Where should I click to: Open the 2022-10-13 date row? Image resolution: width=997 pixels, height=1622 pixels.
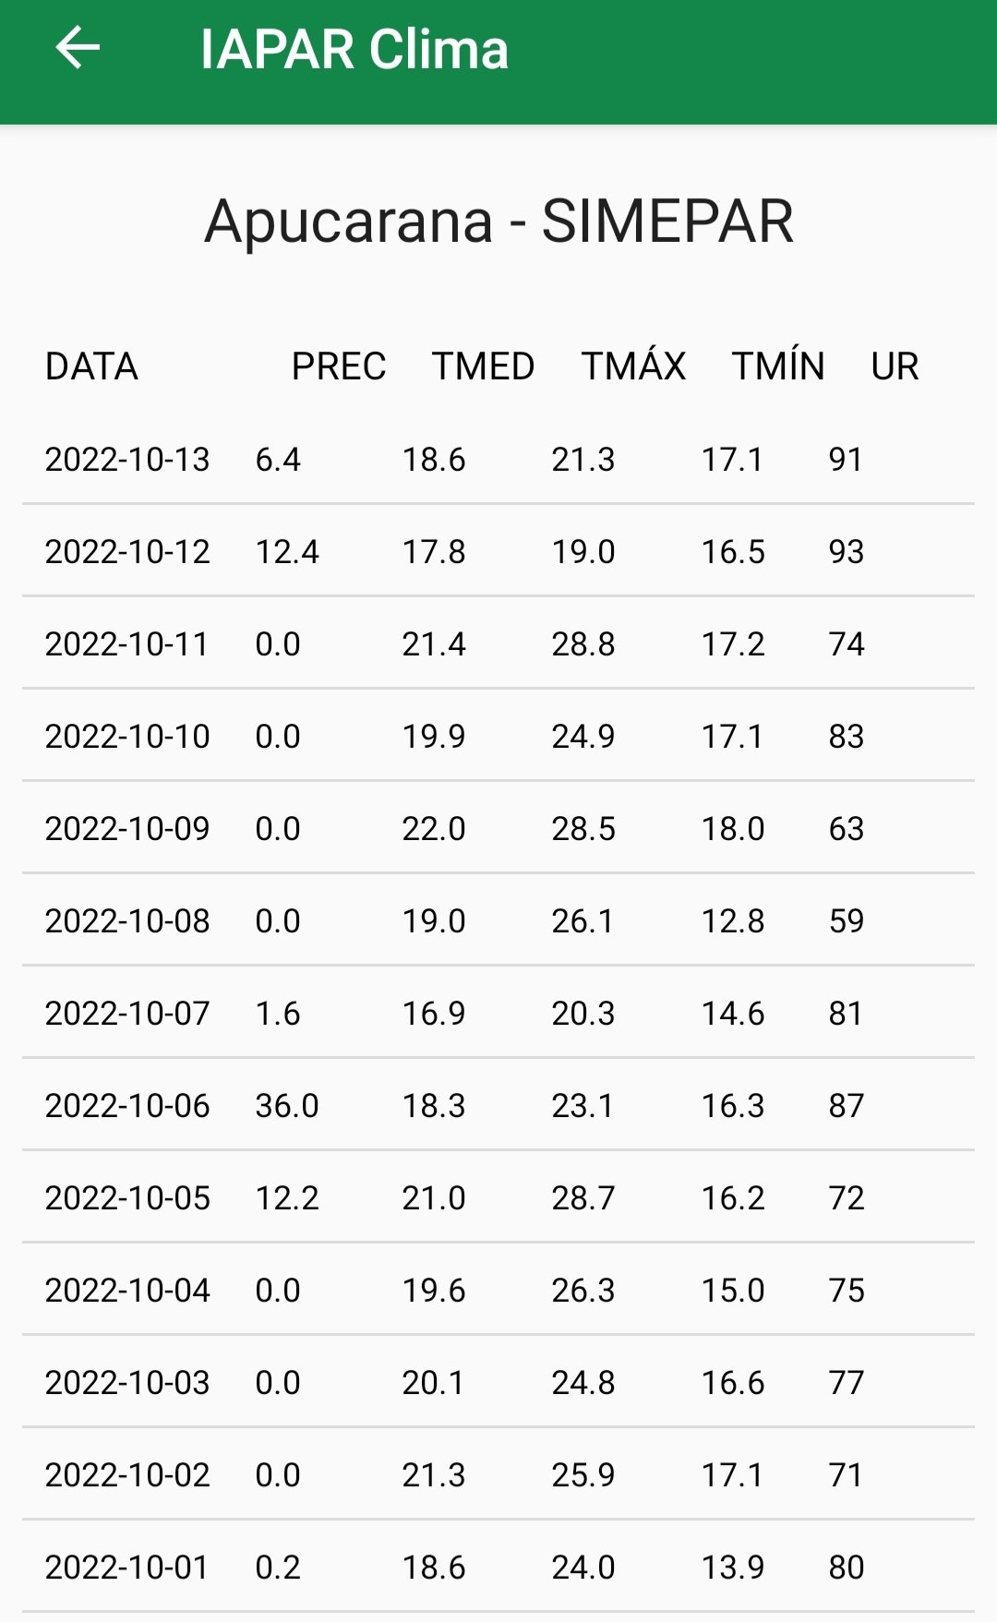point(127,460)
